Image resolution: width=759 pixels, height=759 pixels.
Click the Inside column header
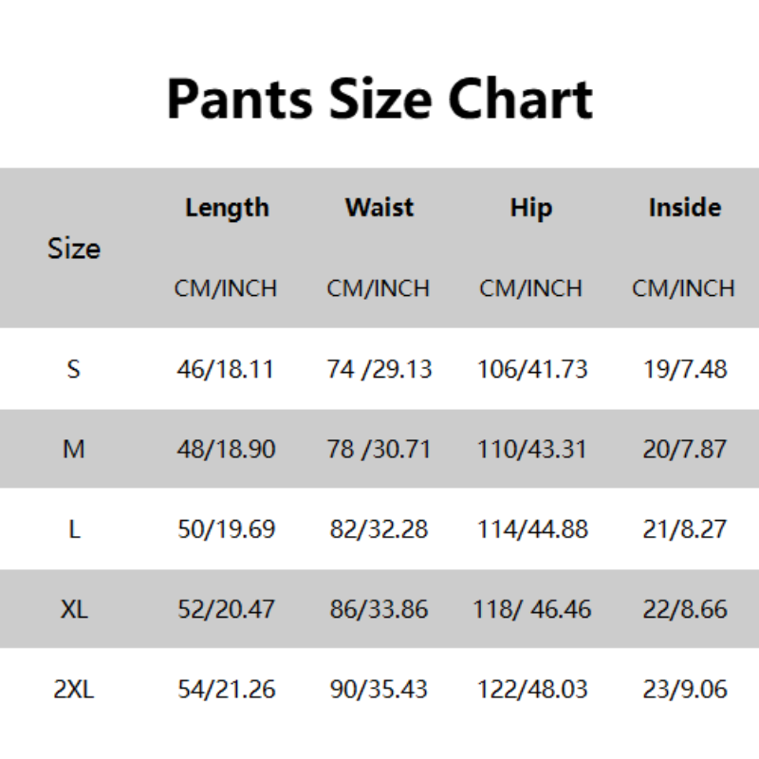(684, 208)
